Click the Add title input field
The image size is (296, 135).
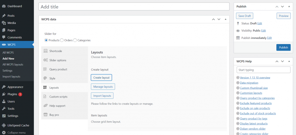point(134,7)
